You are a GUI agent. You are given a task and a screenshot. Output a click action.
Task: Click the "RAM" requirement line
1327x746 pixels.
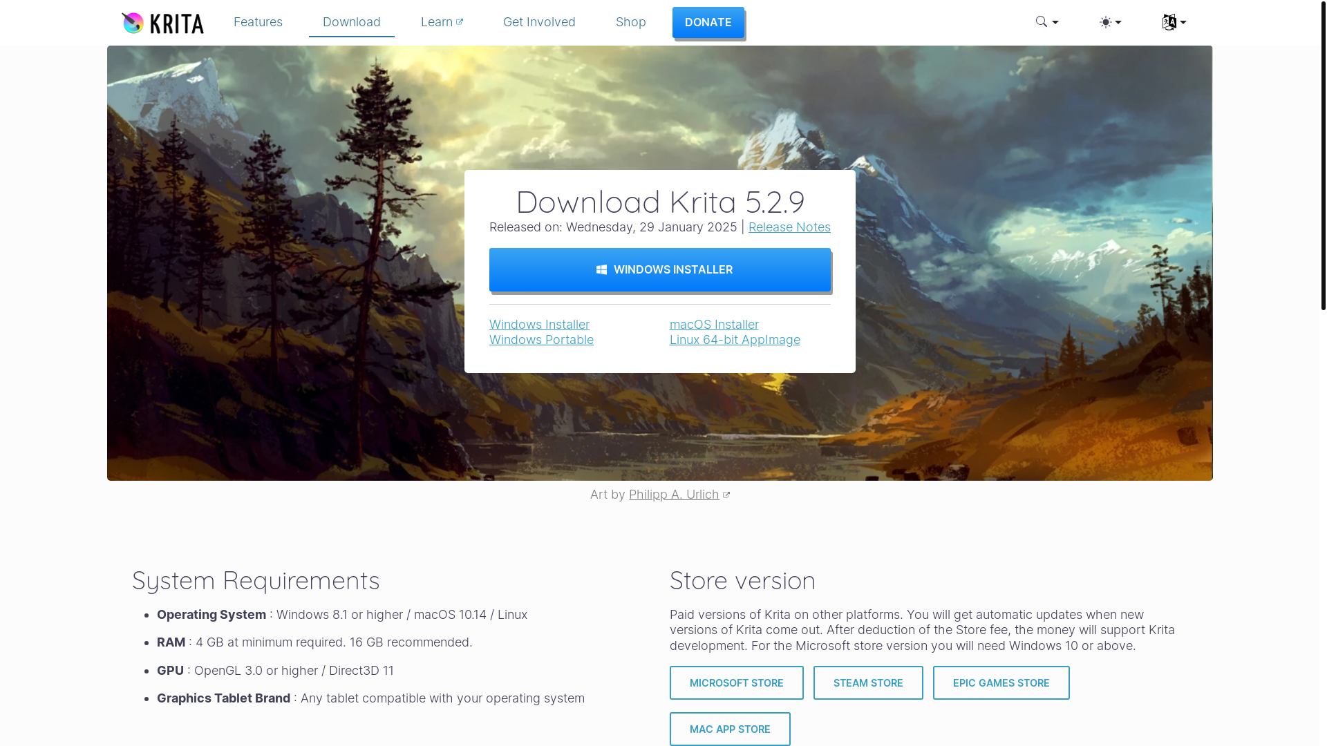(314, 642)
